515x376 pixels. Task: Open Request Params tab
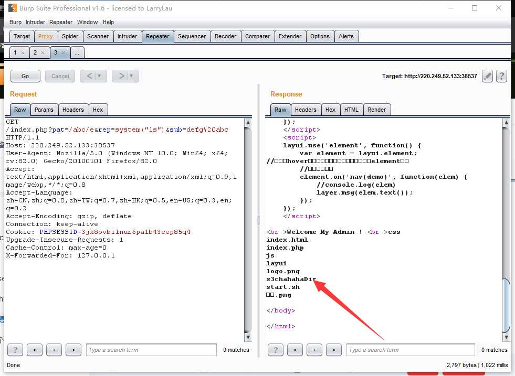[x=44, y=110]
